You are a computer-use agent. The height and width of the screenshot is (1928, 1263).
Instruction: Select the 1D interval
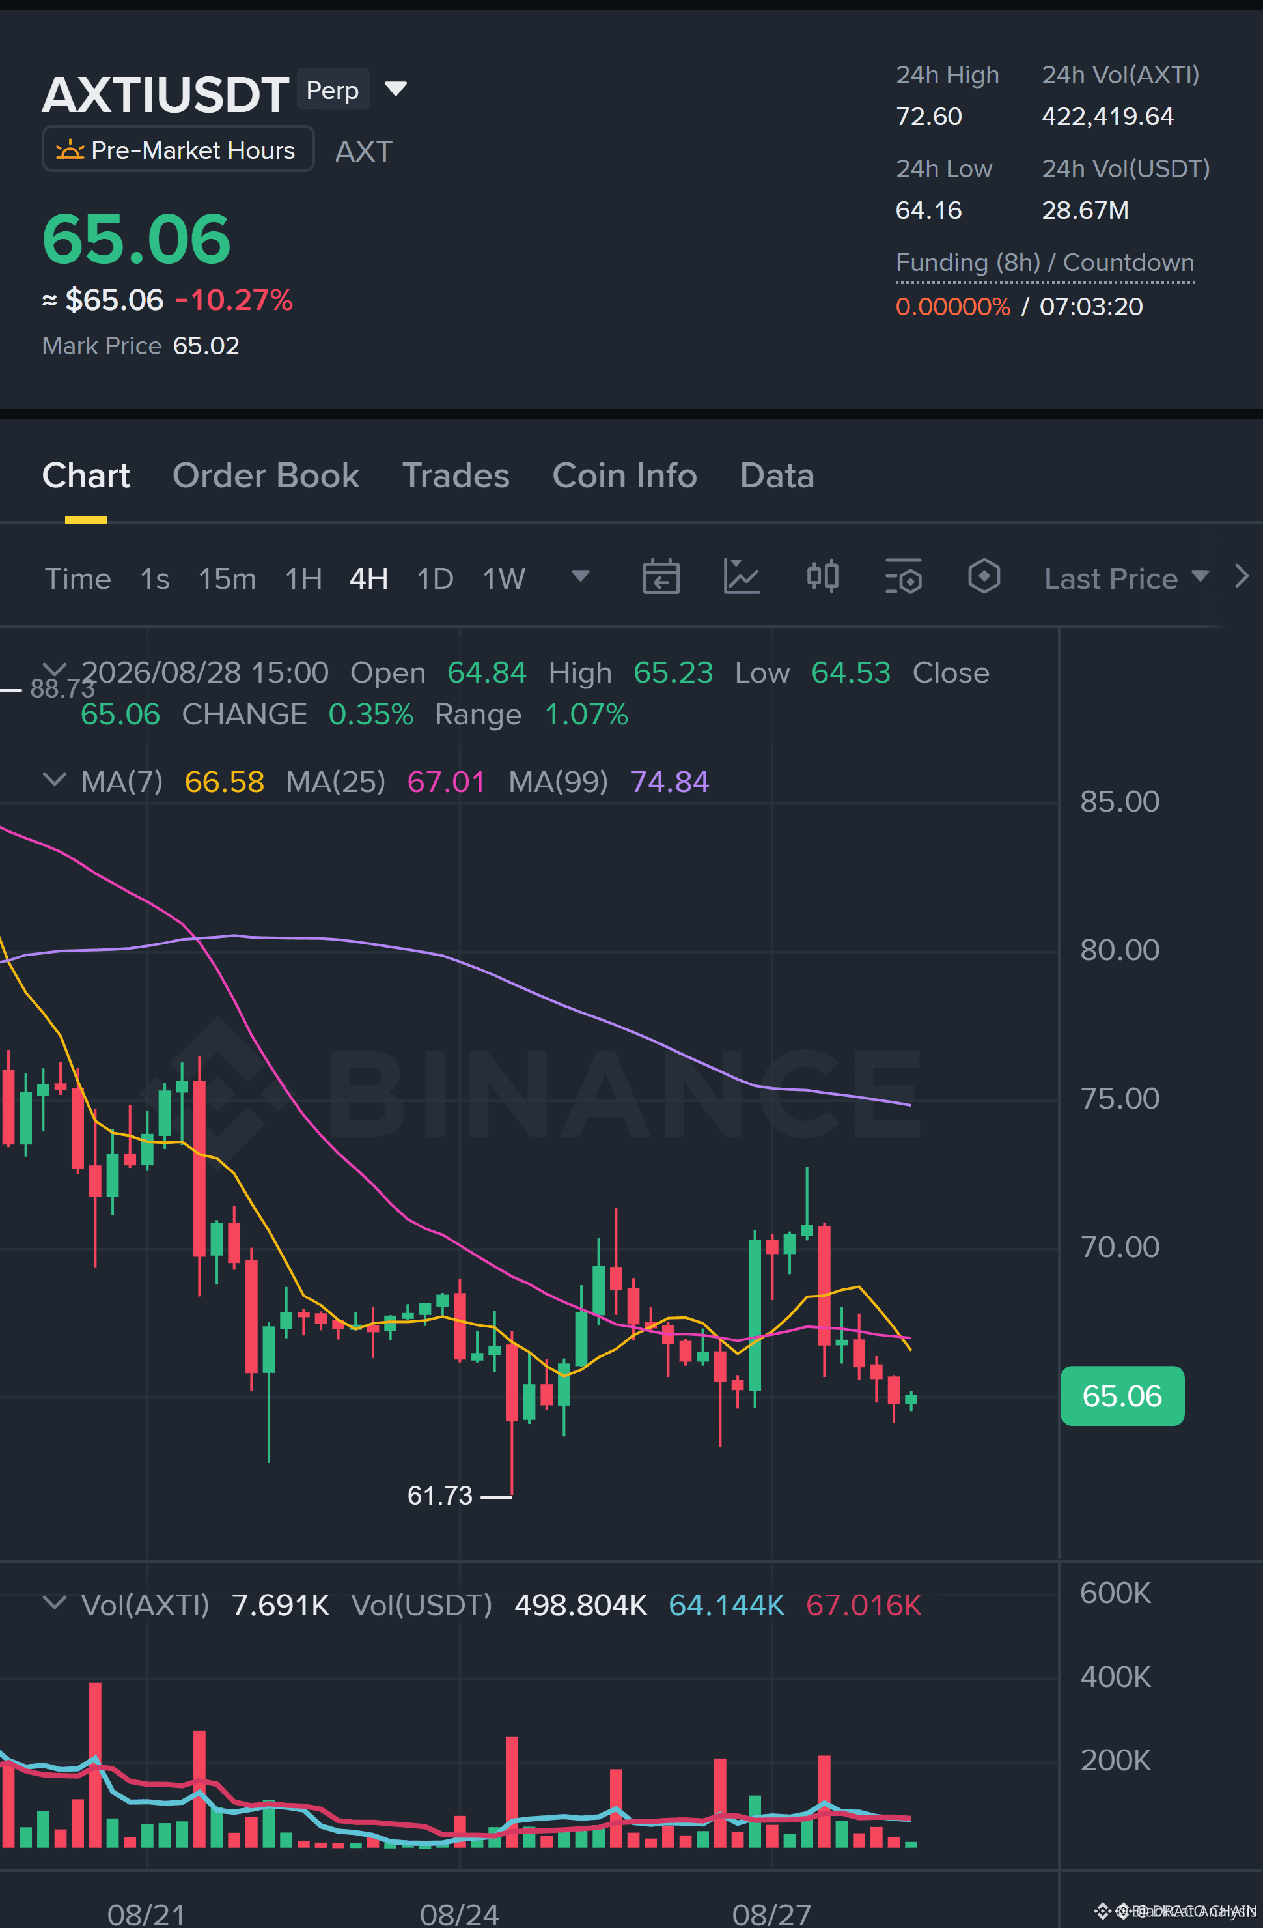tap(435, 578)
